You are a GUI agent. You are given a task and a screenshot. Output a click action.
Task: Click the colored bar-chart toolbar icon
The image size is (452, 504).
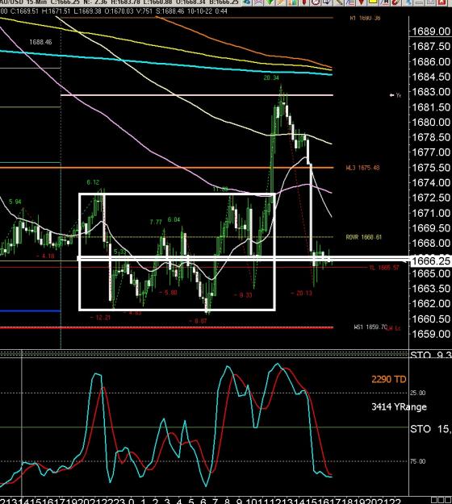tap(293, 2)
